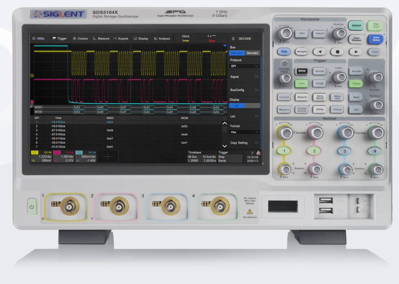
Task: Open the Trigger descriptor box on screen
Action: (230, 156)
